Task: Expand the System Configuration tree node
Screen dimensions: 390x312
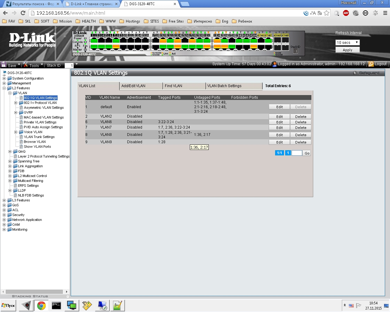Action: 4,78
